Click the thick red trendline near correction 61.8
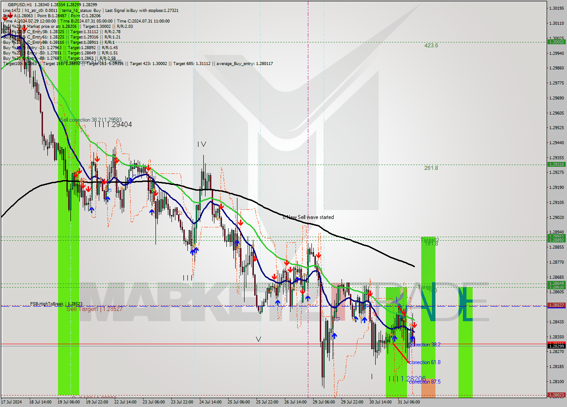567x407 pixels. tap(400, 353)
